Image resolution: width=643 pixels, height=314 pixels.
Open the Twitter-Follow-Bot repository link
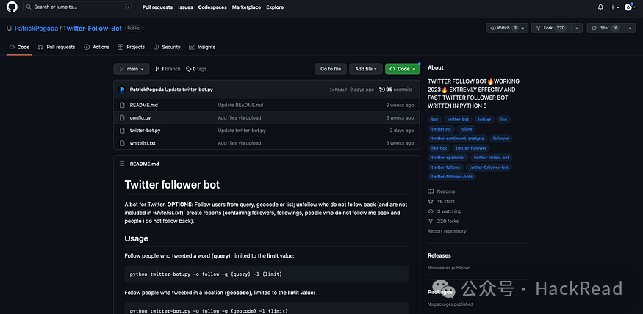[x=93, y=29]
